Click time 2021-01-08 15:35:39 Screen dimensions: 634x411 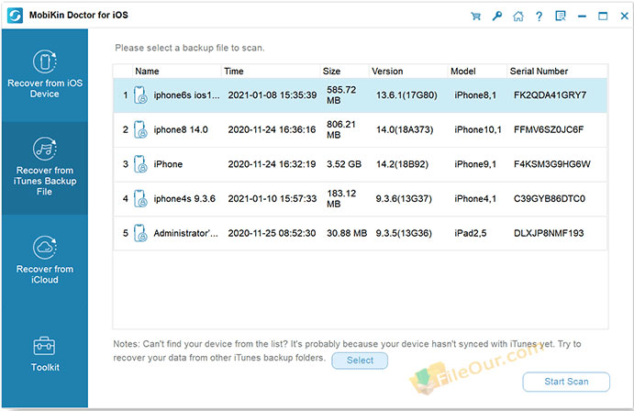(x=273, y=95)
